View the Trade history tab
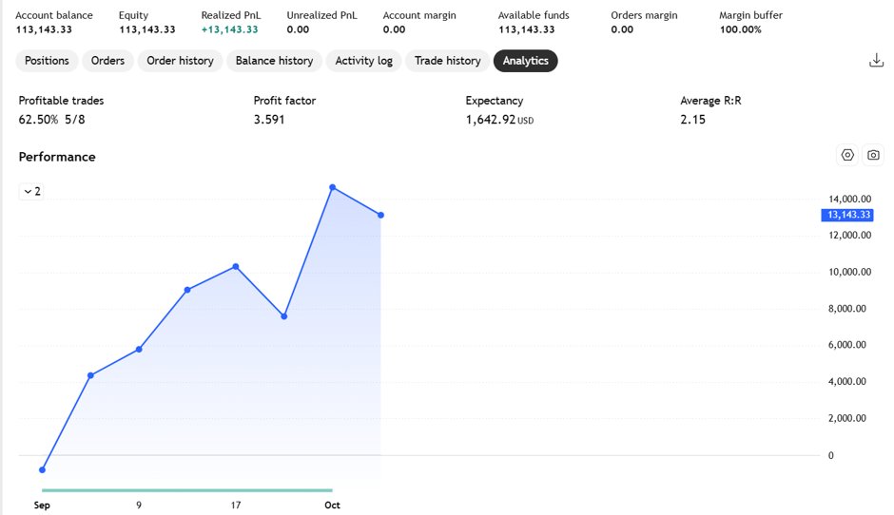This screenshot has height=515, width=894. (448, 61)
